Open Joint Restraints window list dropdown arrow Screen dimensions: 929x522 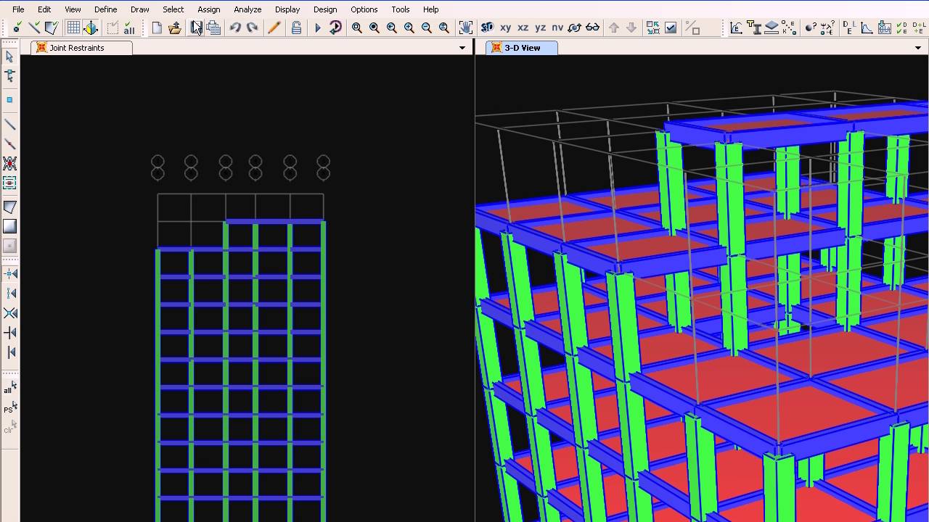[x=462, y=48]
